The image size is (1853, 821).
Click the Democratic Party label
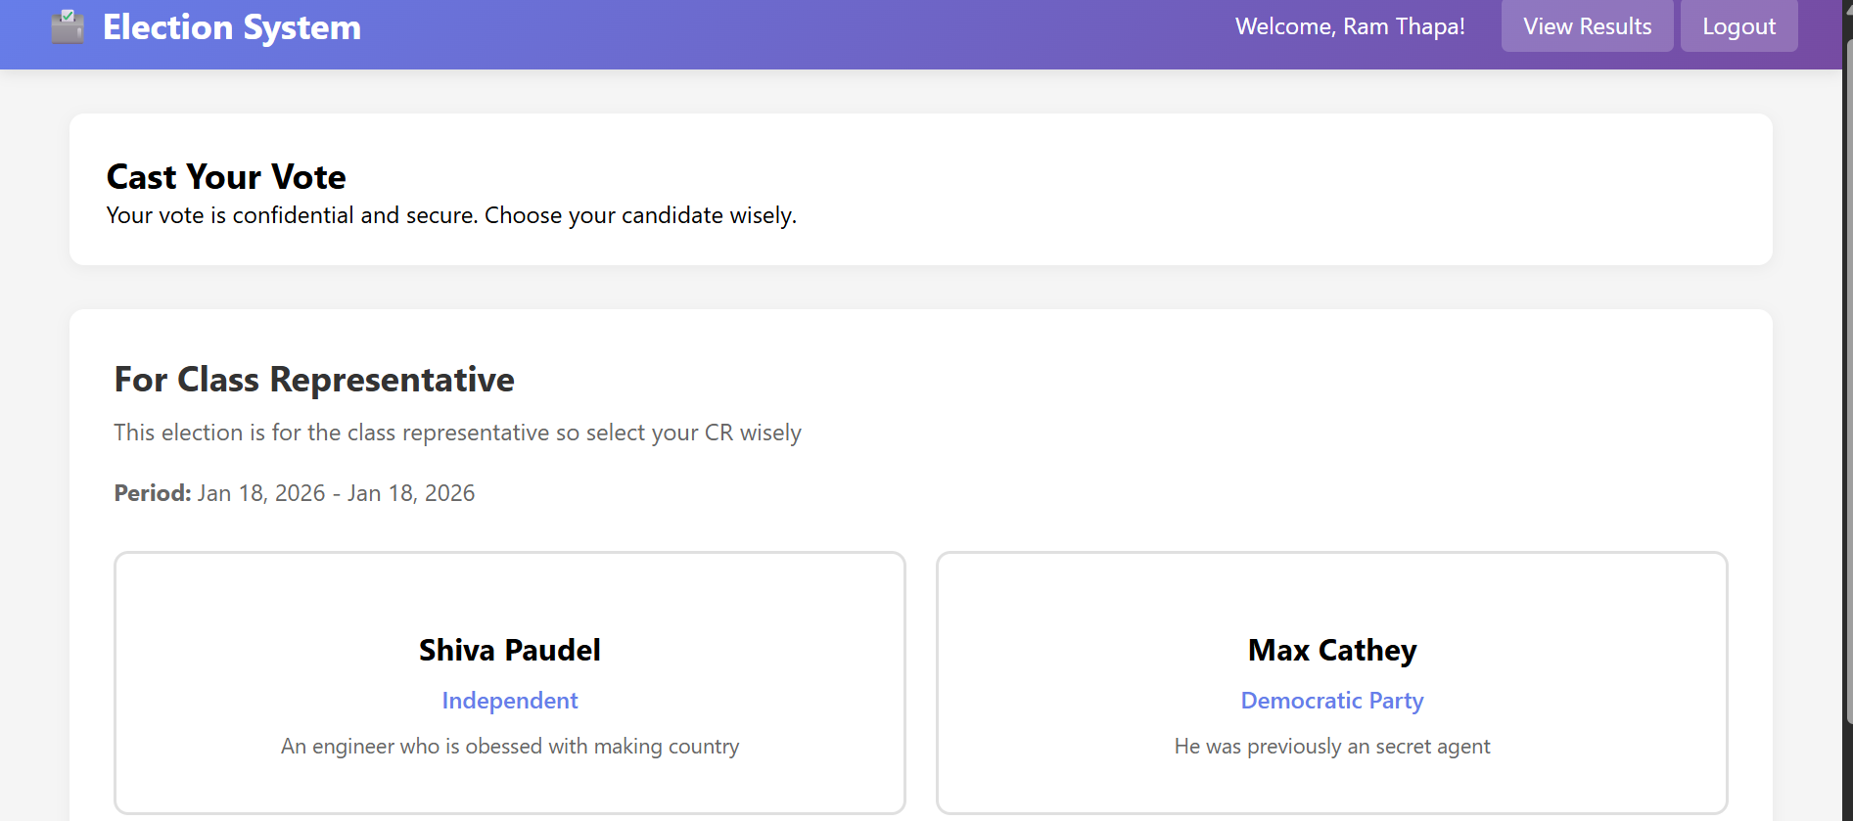point(1332,701)
